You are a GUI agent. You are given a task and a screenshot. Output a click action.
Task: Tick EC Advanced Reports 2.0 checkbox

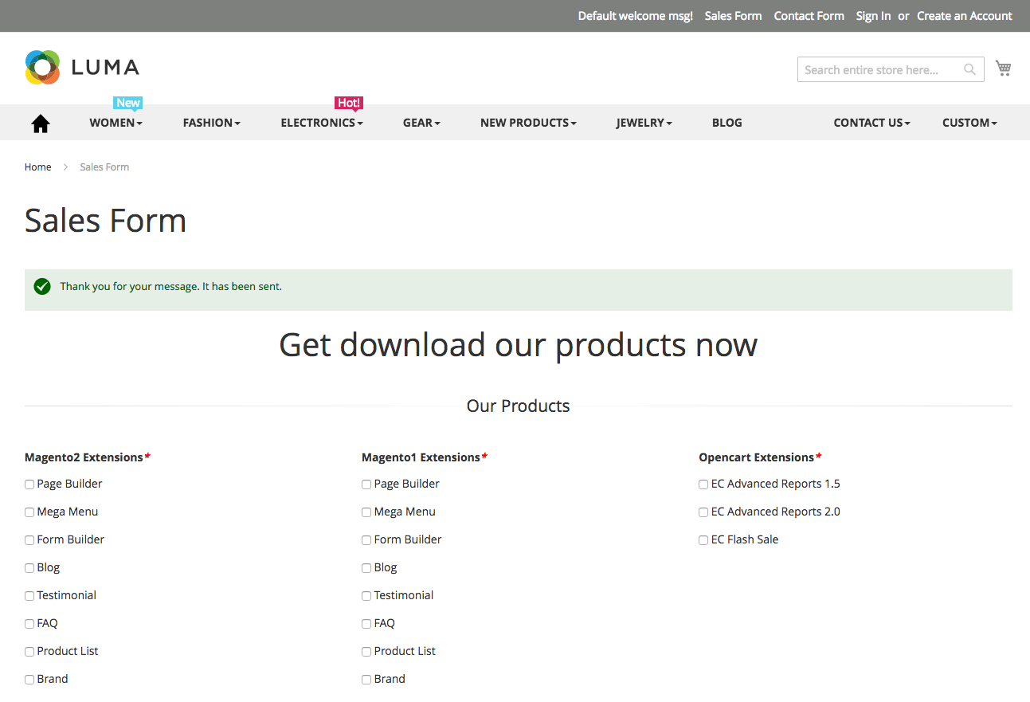click(x=703, y=512)
